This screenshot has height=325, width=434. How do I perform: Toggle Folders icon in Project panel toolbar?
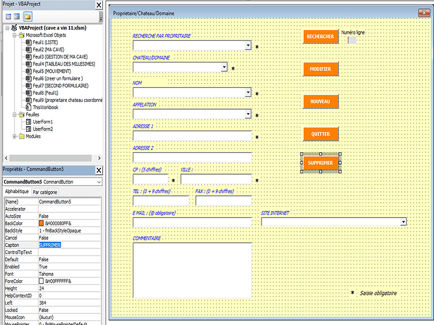point(28,16)
